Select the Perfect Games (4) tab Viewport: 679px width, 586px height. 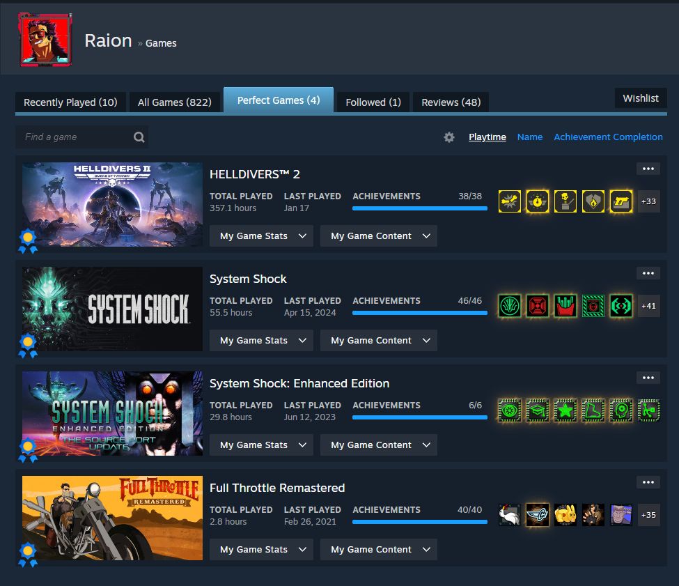(279, 100)
